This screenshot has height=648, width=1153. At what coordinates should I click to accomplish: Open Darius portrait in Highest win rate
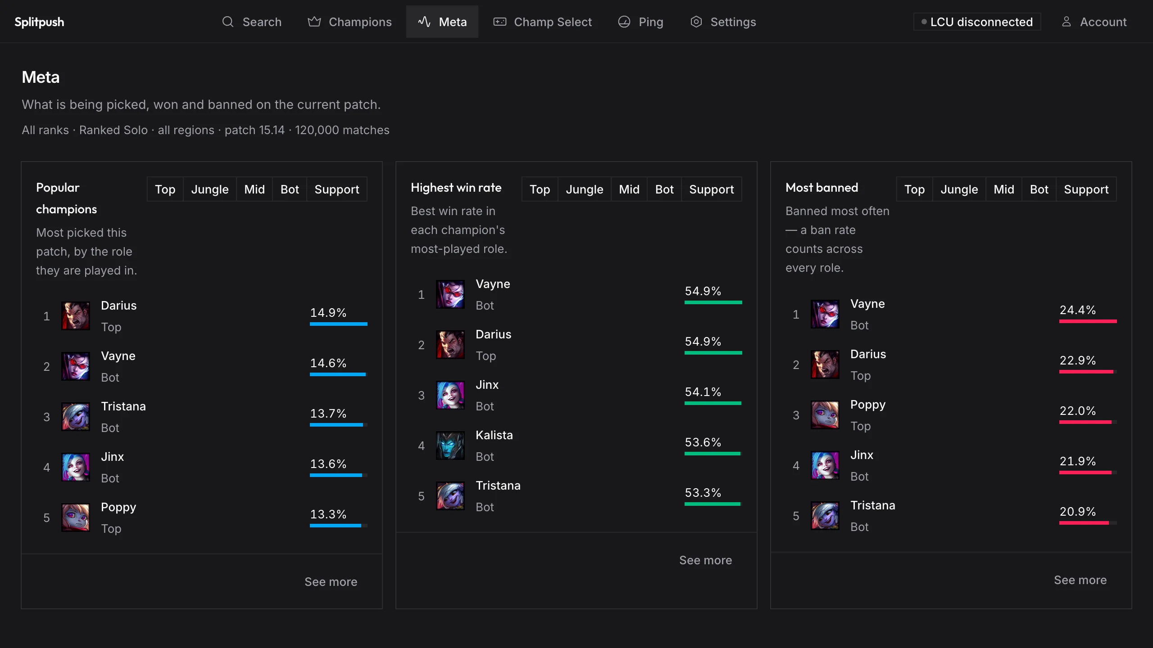[450, 345]
